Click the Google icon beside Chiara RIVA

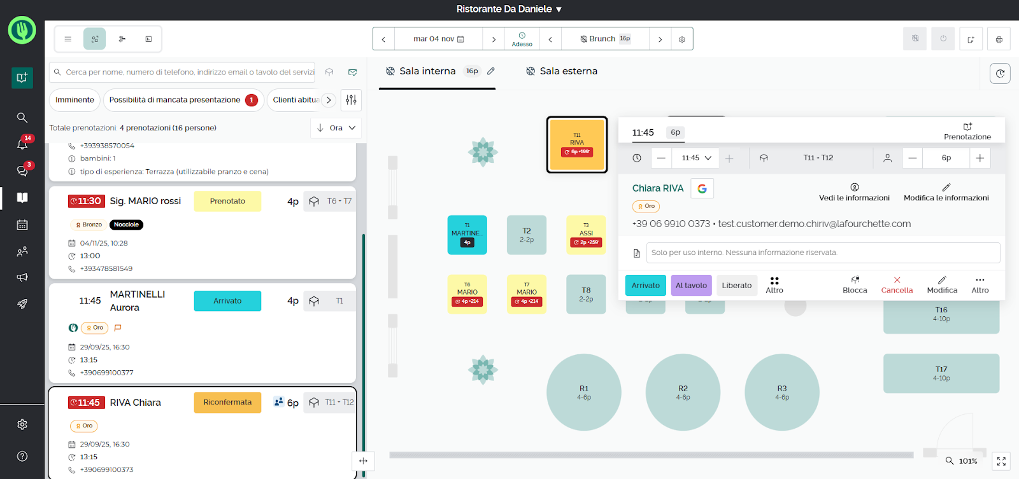coord(702,188)
